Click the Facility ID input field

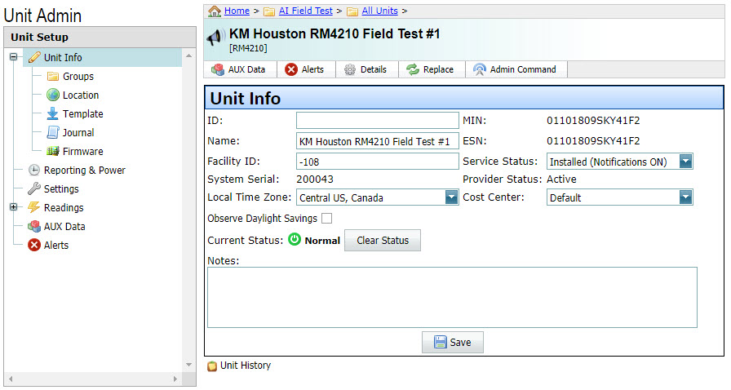tap(377, 162)
